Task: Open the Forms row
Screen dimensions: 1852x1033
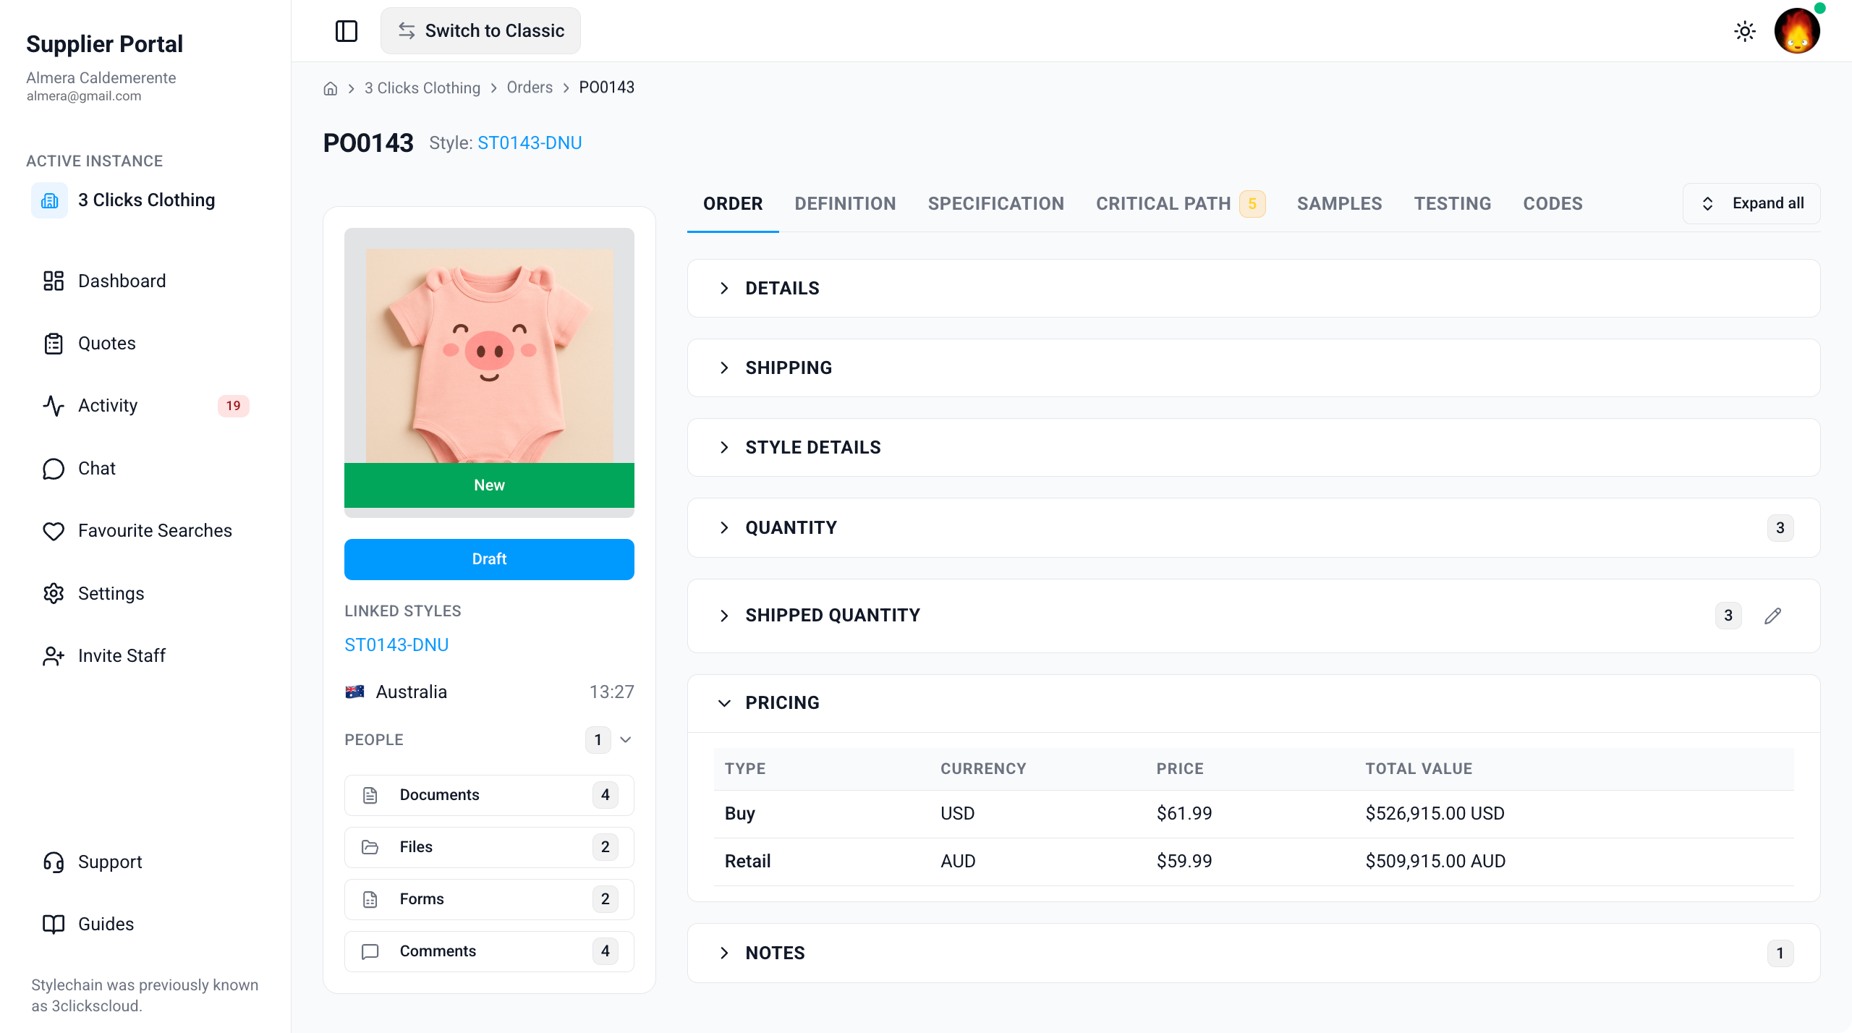Action: pos(489,899)
